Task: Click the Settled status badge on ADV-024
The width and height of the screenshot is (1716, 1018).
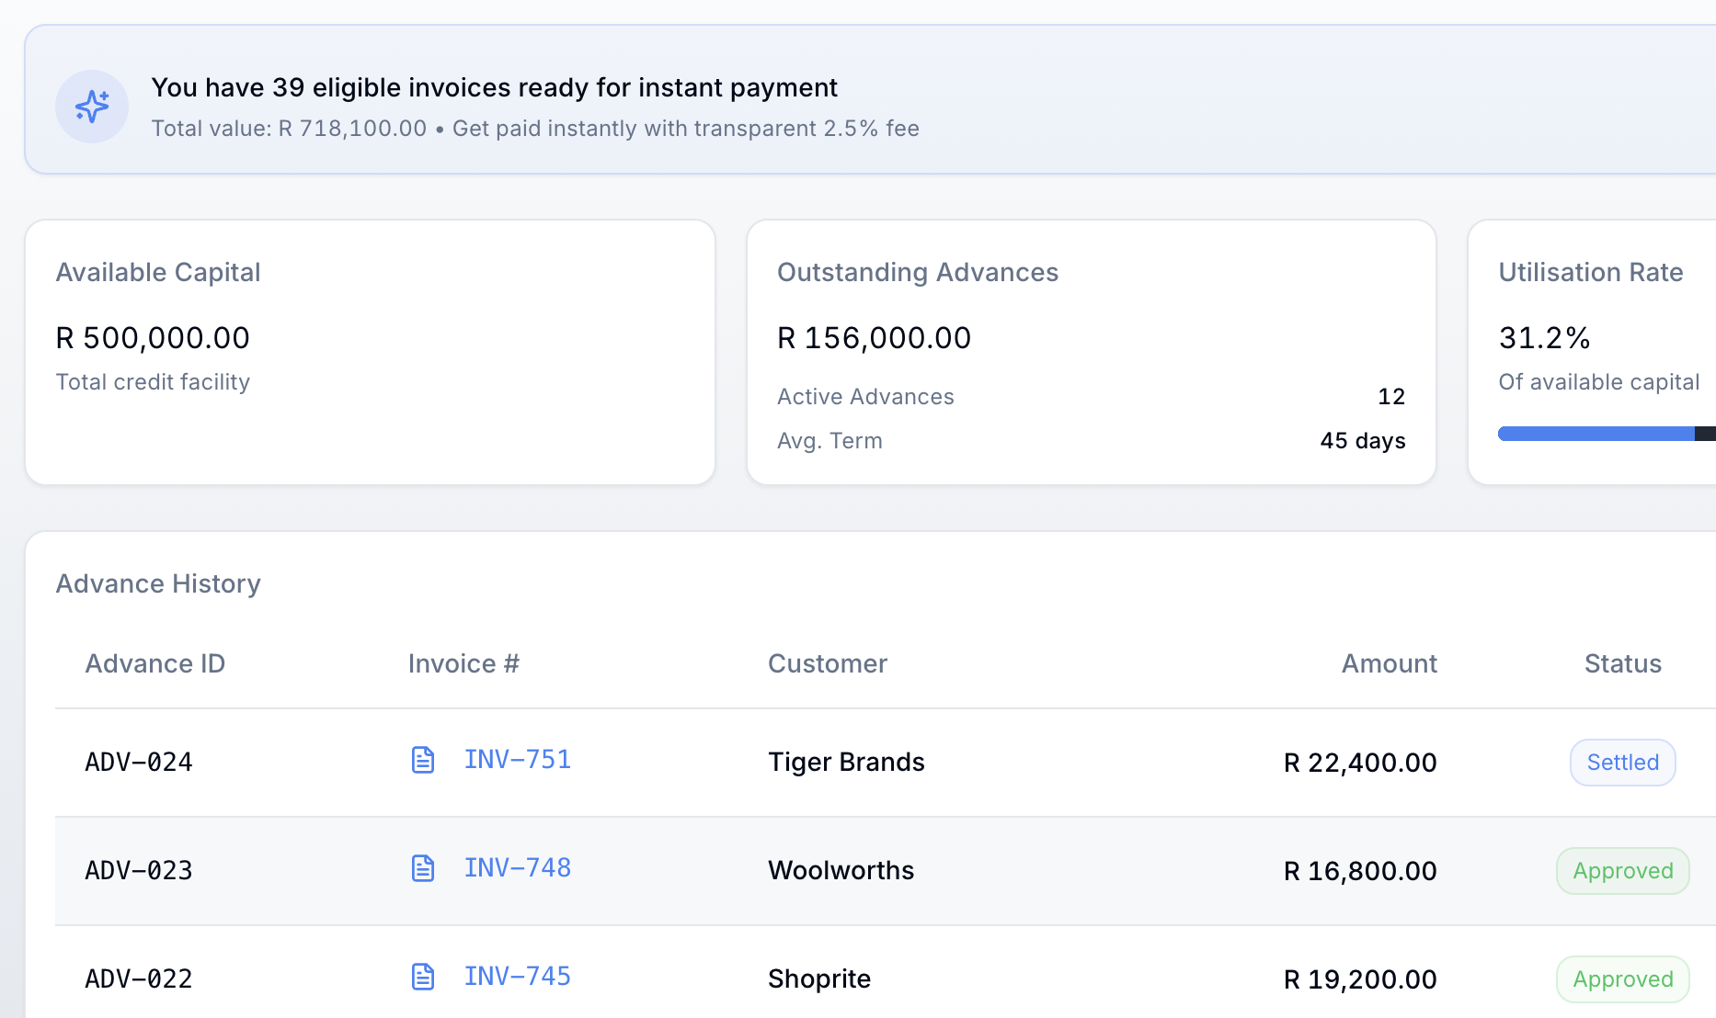Action: coord(1622,762)
